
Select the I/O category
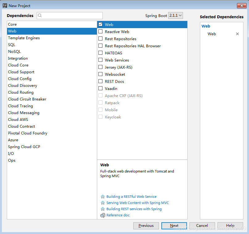click(x=52, y=154)
